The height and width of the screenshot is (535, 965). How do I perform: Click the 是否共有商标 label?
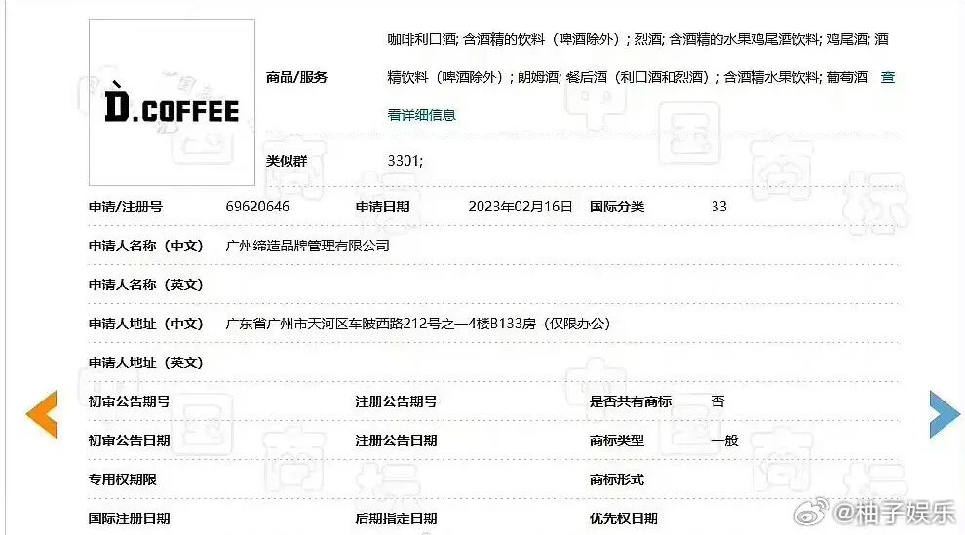[631, 401]
